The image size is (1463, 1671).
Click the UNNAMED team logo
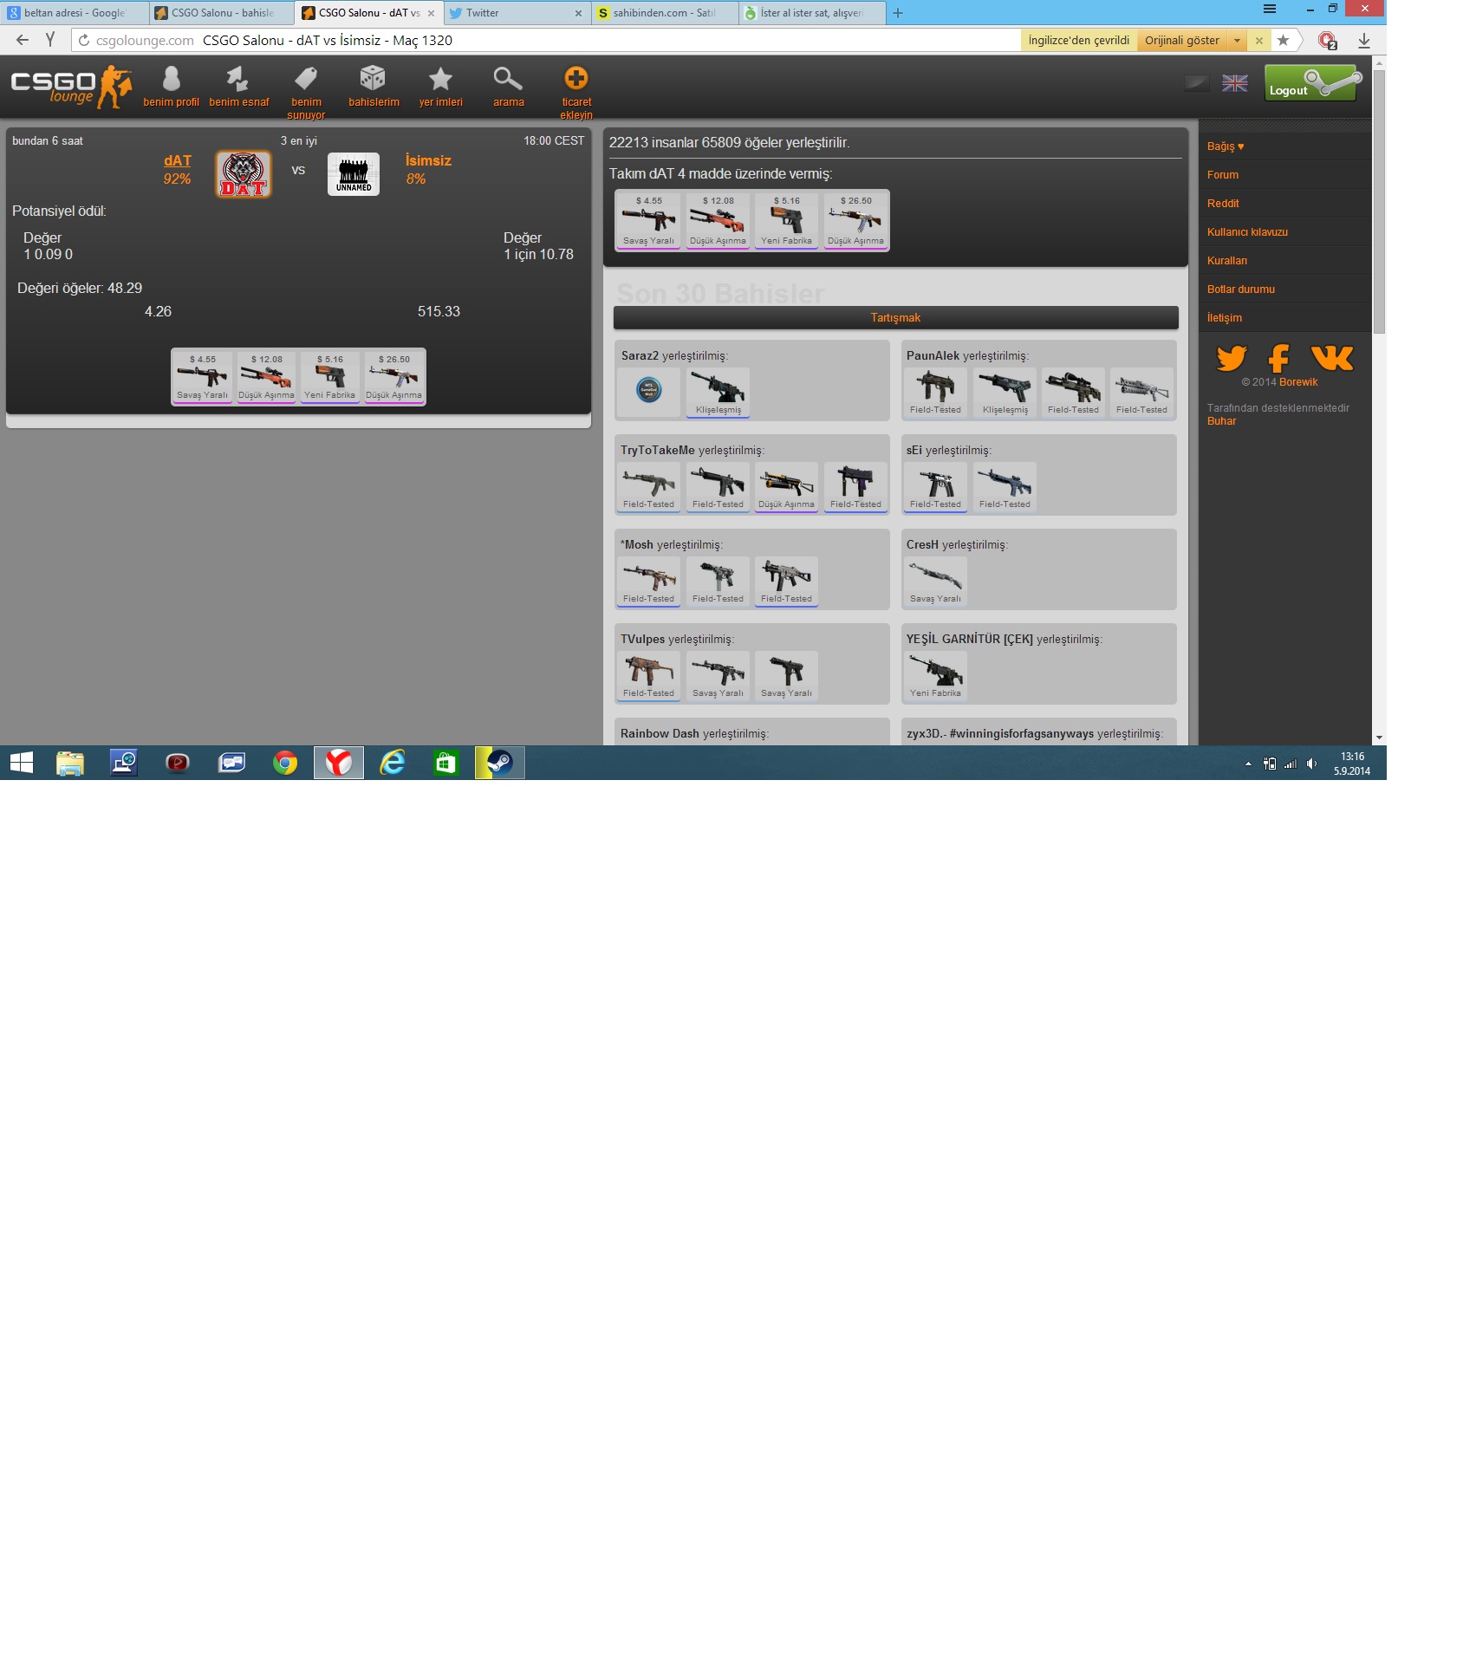[x=353, y=174]
